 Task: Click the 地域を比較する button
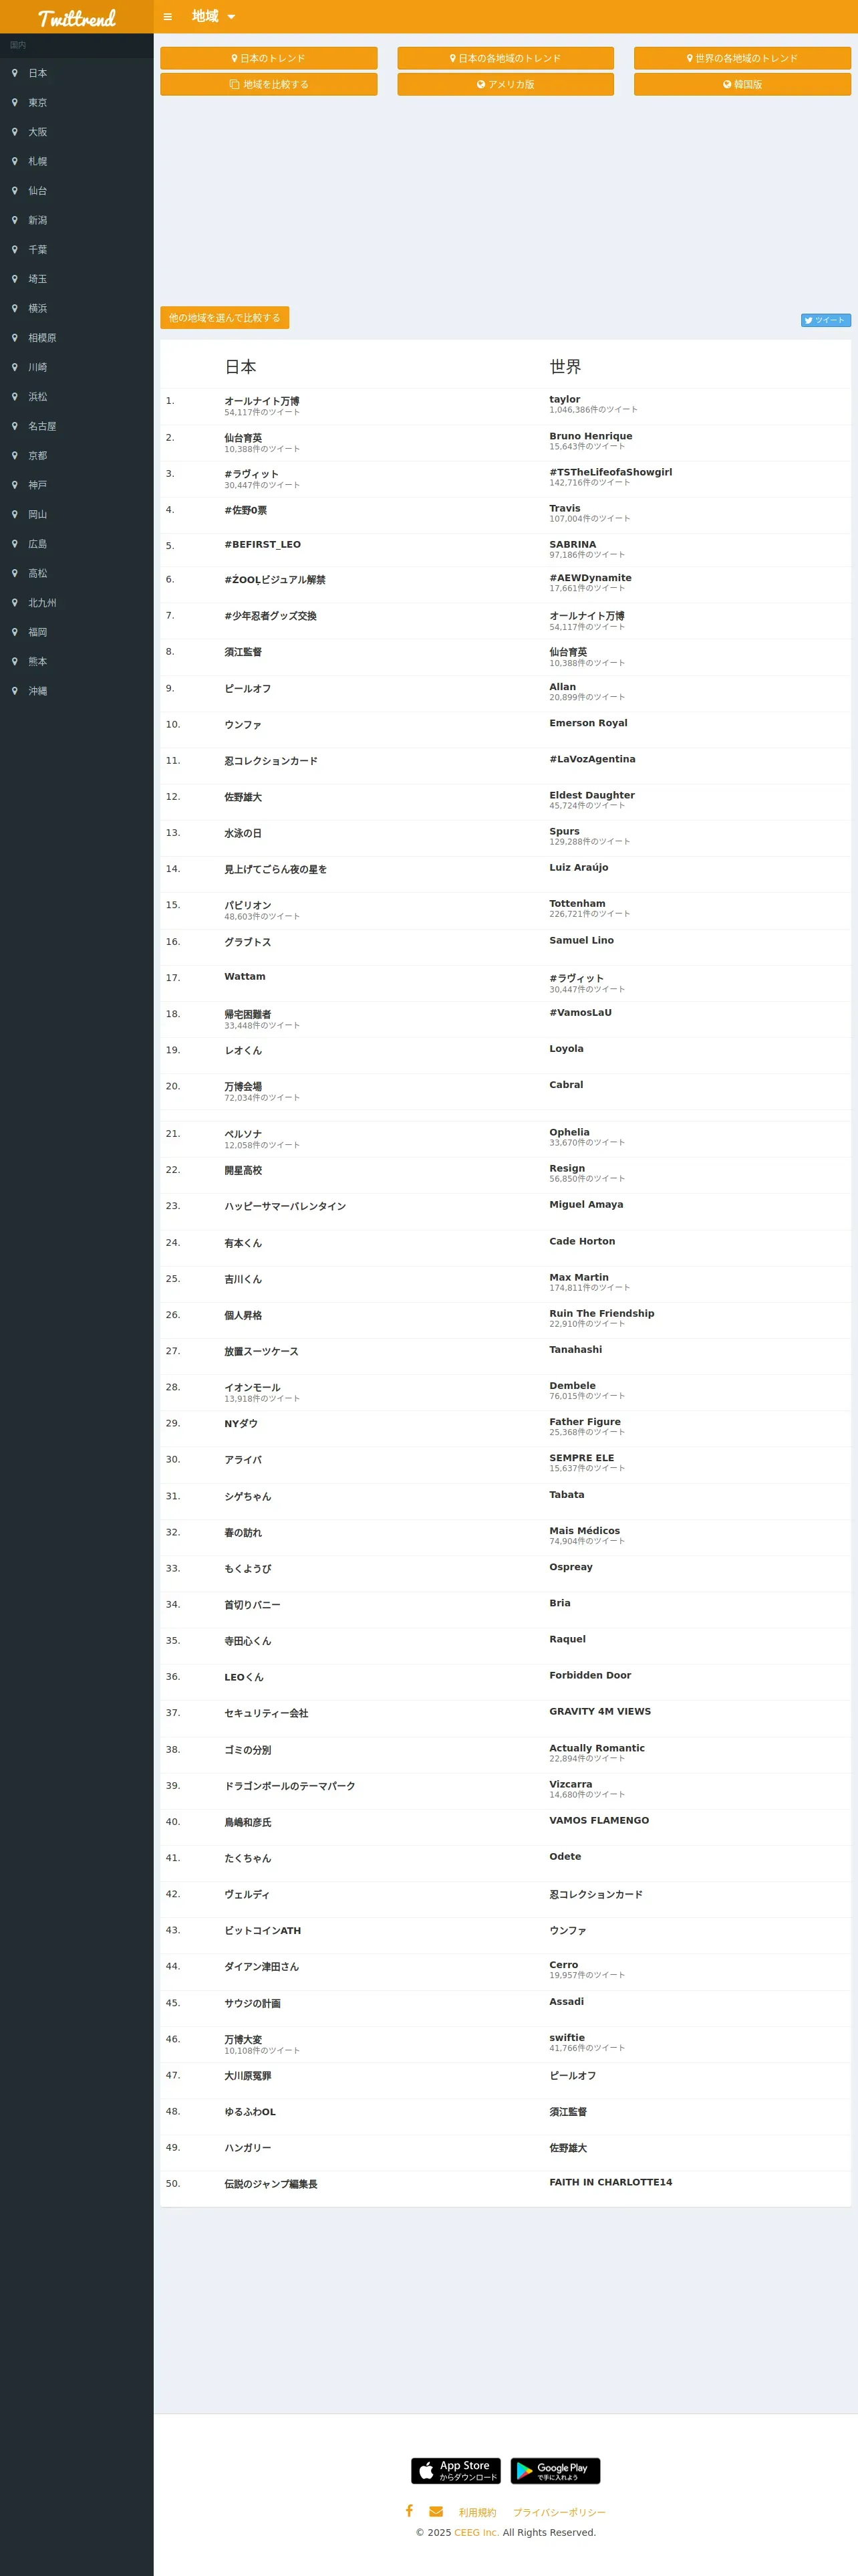(269, 84)
